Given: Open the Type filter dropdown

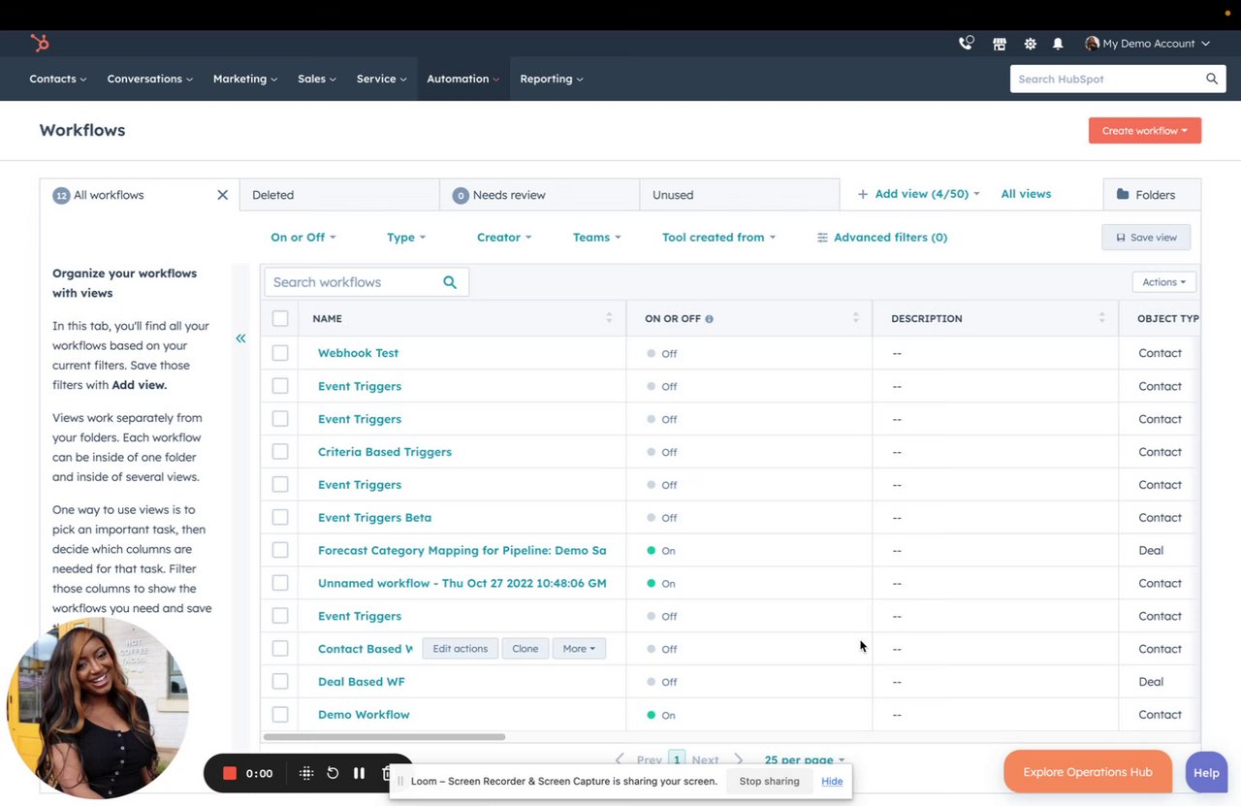Looking at the screenshot, I should coord(406,238).
